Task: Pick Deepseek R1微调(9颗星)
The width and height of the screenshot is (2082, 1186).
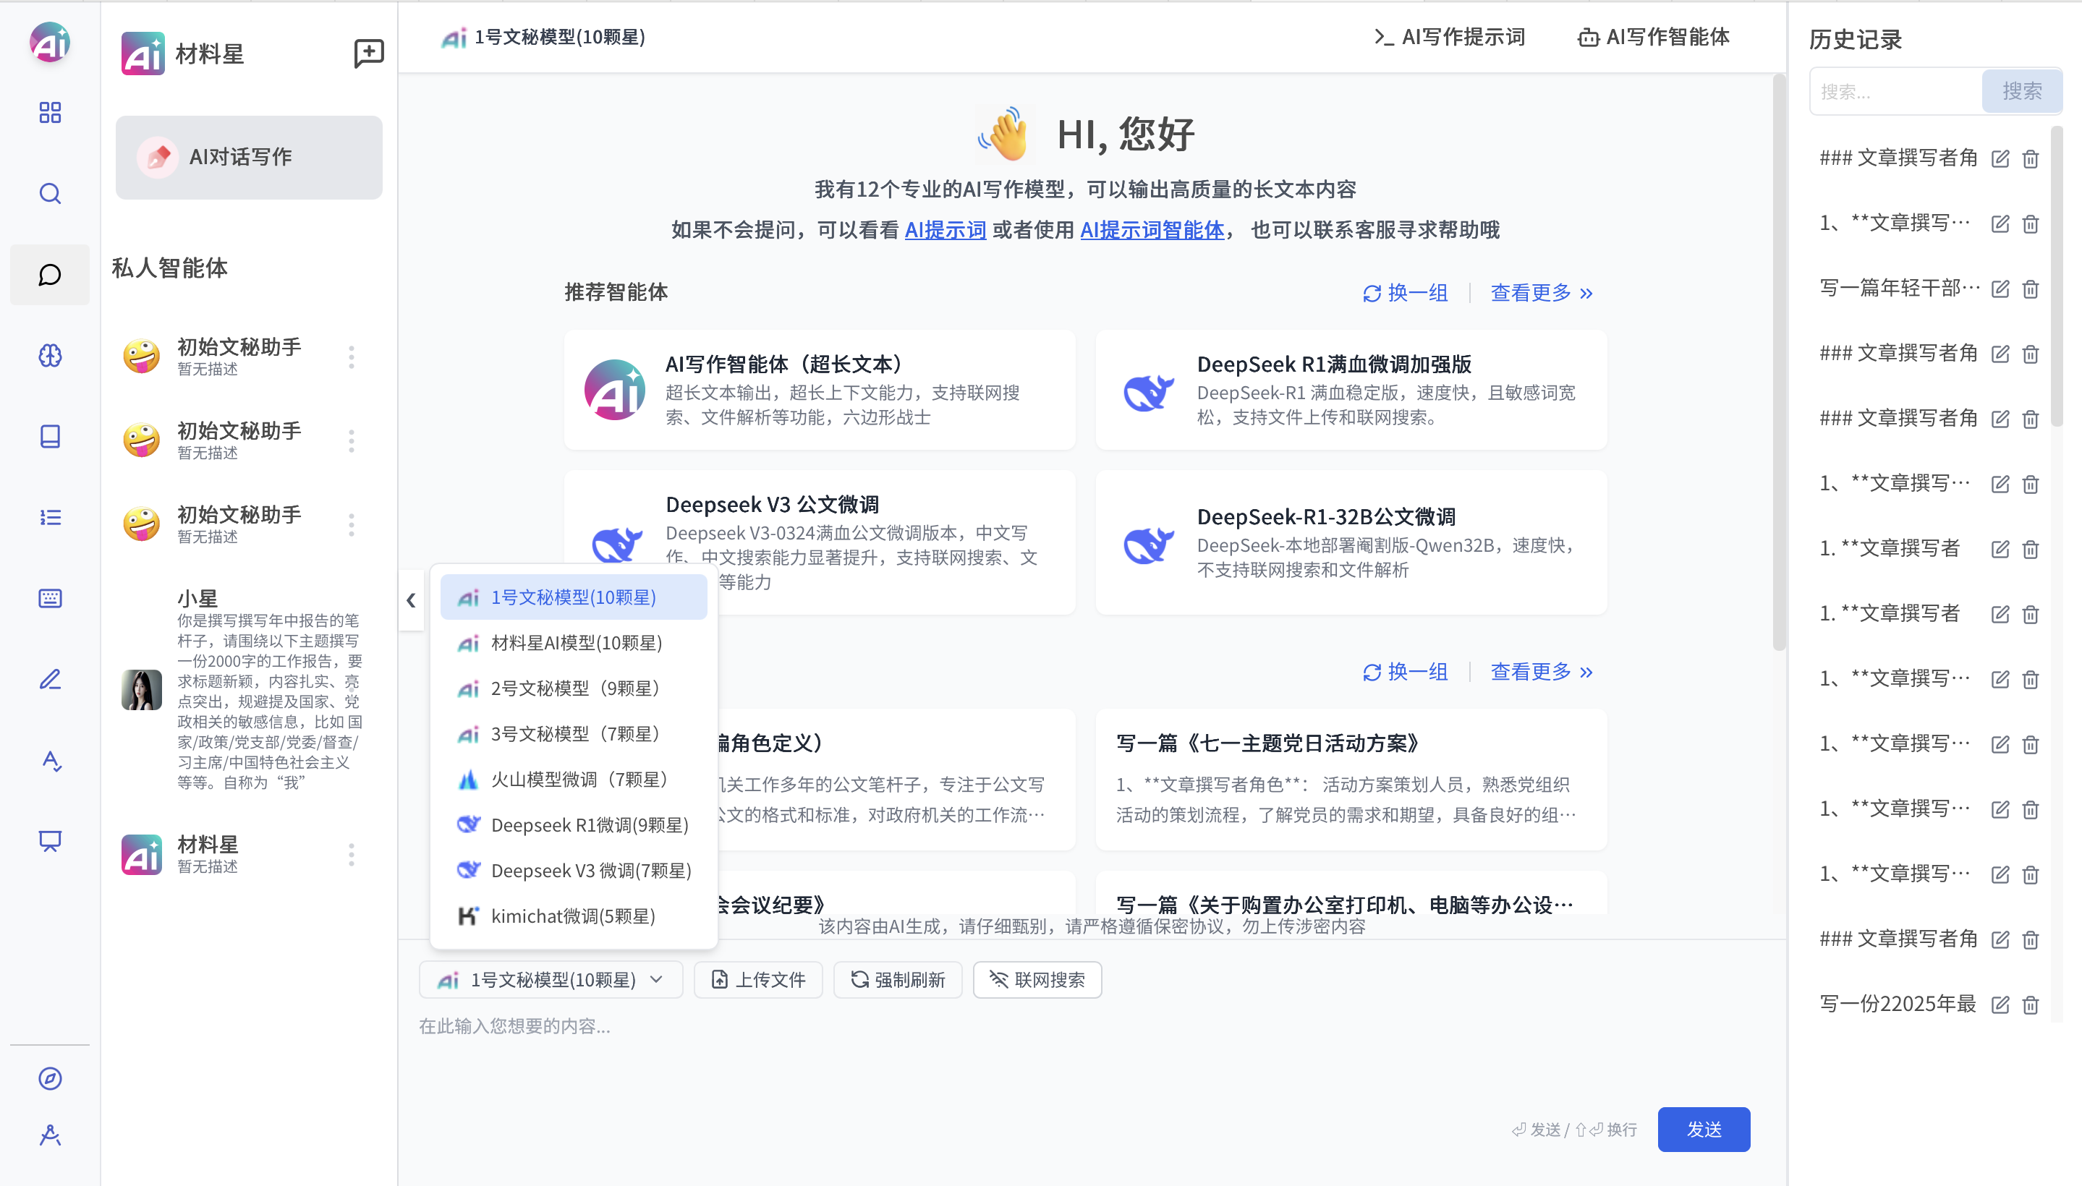Action: (574, 825)
